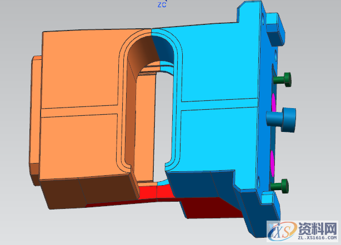Select the lower magenta hole on the plate

(x=272, y=160)
